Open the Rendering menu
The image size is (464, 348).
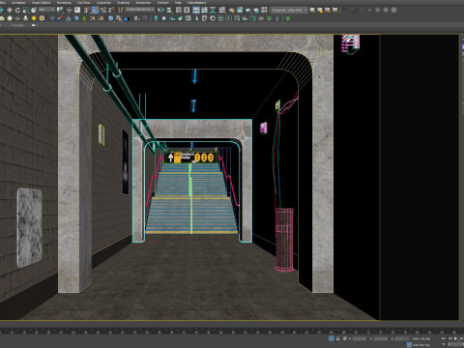64,2
